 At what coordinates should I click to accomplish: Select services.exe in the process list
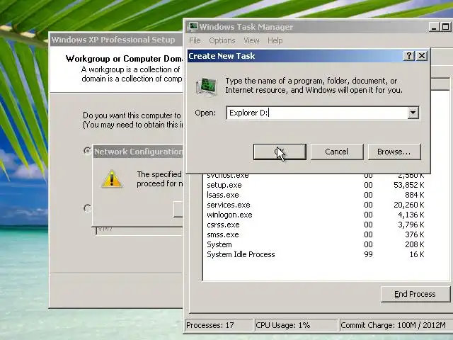click(315, 205)
